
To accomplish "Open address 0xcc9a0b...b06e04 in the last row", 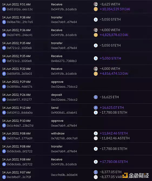I will click(x=64, y=175).
